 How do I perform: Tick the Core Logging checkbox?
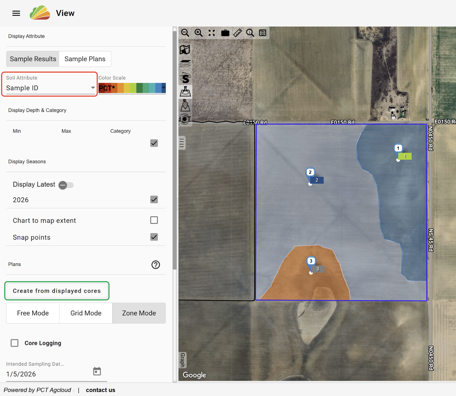point(15,343)
